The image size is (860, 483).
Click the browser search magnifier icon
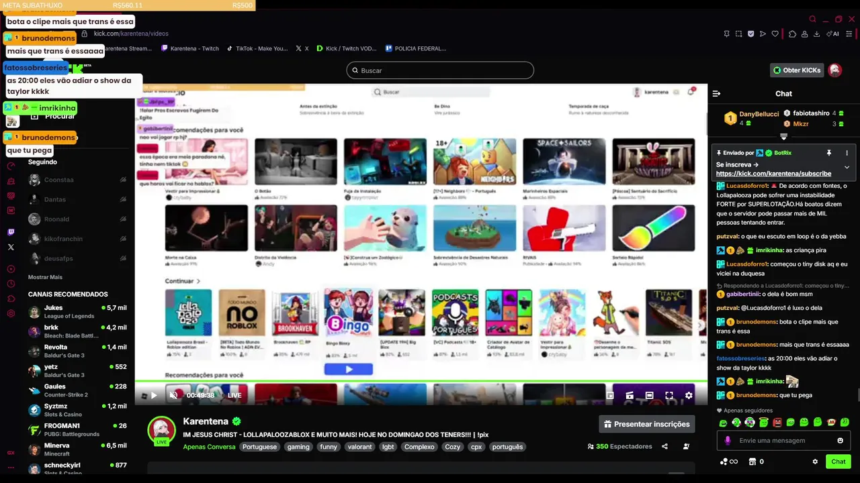[x=812, y=19]
